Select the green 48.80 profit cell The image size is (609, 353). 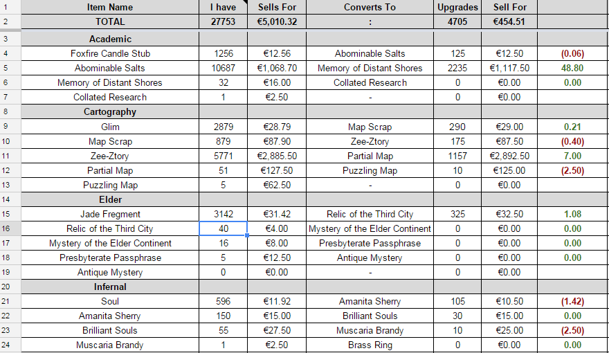coord(572,68)
